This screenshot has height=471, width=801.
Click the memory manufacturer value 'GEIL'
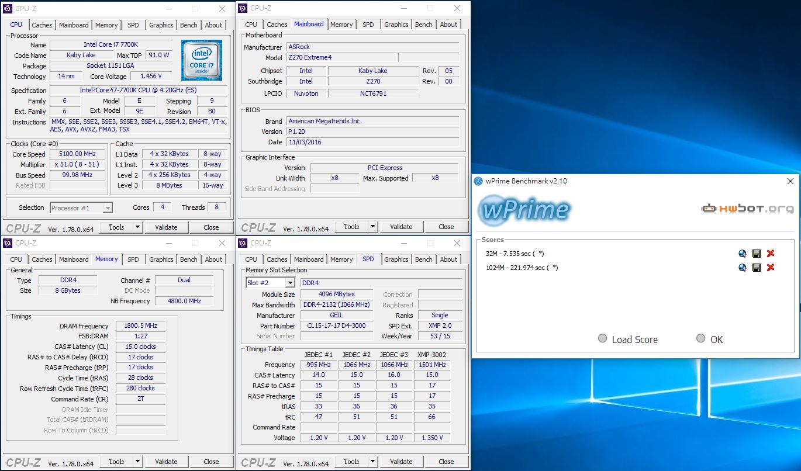pyautogui.click(x=336, y=316)
